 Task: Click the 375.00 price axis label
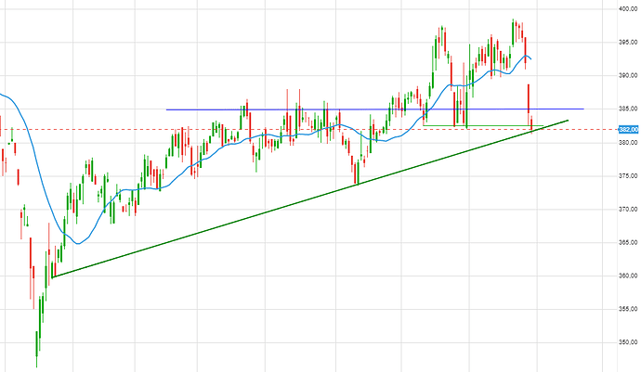coord(625,176)
